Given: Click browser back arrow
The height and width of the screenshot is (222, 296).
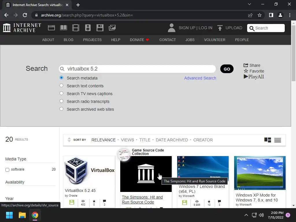Looking at the screenshot, I should click(6, 15).
